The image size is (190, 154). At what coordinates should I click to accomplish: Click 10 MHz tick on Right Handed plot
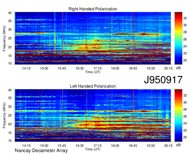10,63
